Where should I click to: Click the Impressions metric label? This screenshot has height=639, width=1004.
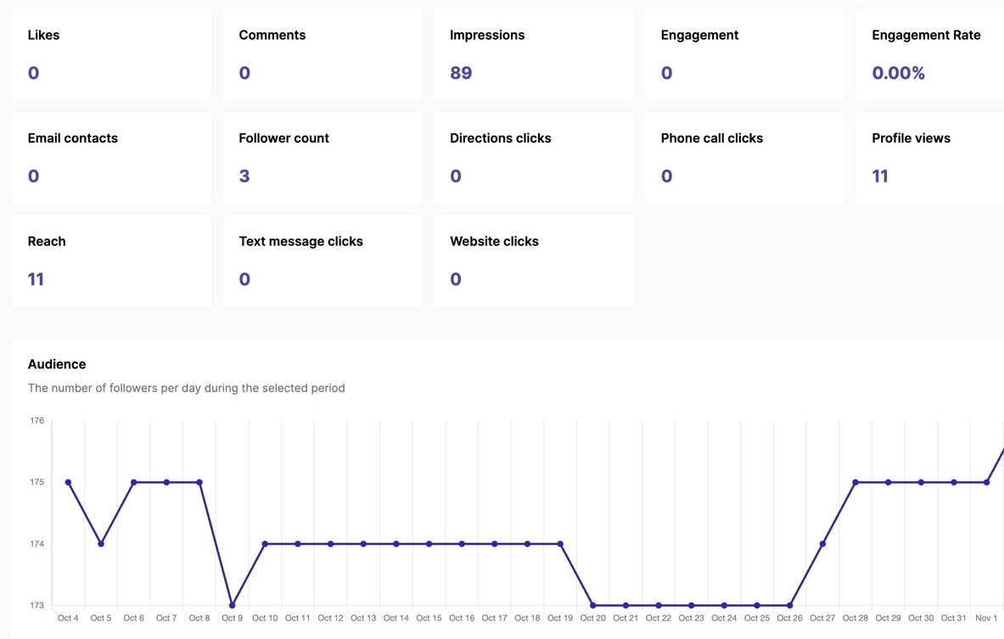click(x=486, y=35)
